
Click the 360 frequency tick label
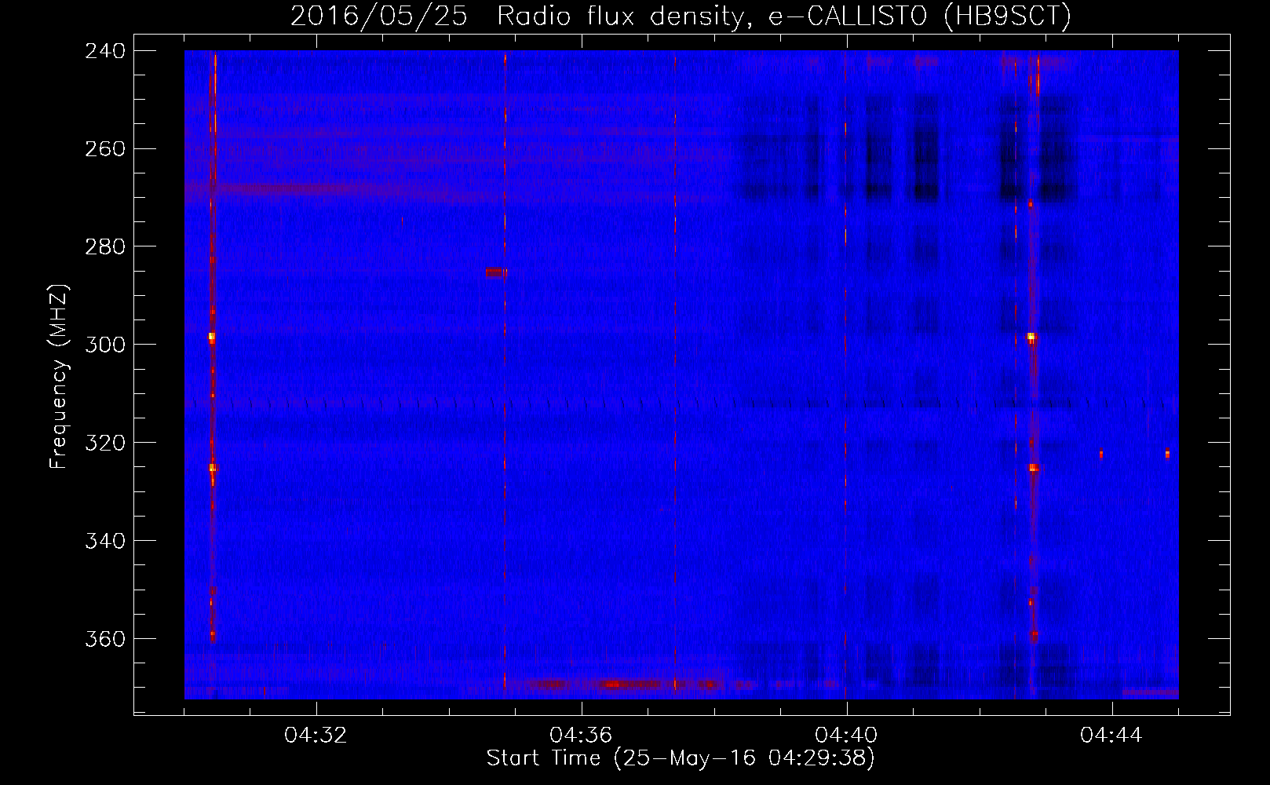[105, 640]
